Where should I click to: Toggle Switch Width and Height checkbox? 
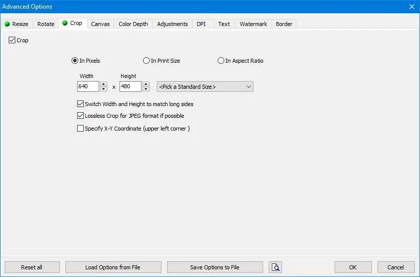80,104
